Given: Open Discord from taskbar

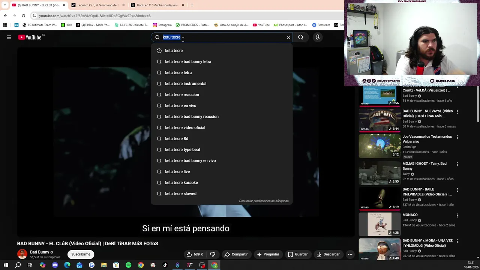Looking at the screenshot, I should coord(55,265).
